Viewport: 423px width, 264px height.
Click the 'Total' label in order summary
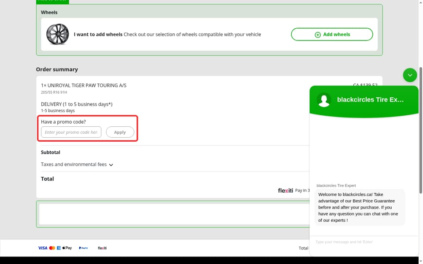click(x=48, y=179)
